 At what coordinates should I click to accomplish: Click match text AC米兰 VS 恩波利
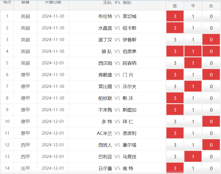117,133
